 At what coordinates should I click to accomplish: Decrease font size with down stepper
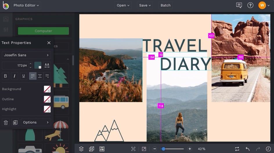tap(30, 67)
